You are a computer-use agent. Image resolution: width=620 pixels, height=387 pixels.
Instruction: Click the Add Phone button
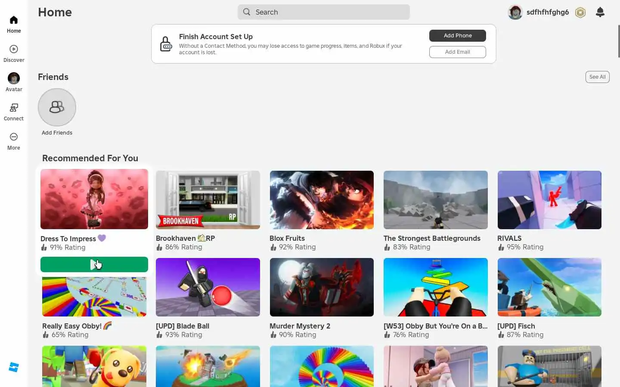458,36
